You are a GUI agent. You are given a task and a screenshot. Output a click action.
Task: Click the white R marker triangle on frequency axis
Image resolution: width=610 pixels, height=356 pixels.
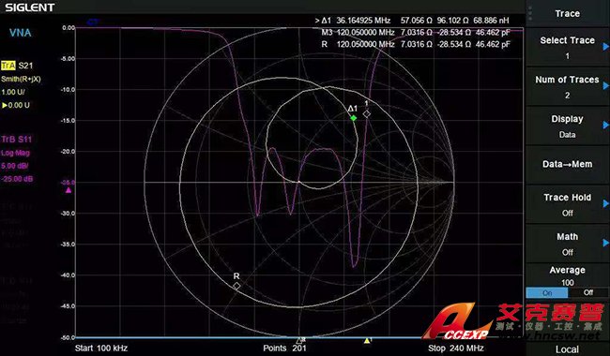299,340
